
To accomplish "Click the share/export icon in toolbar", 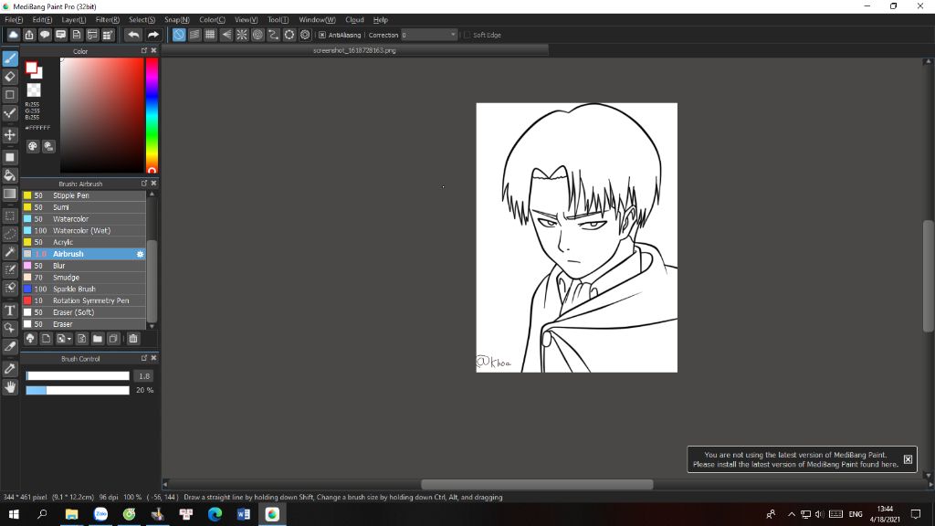I will click(x=28, y=35).
